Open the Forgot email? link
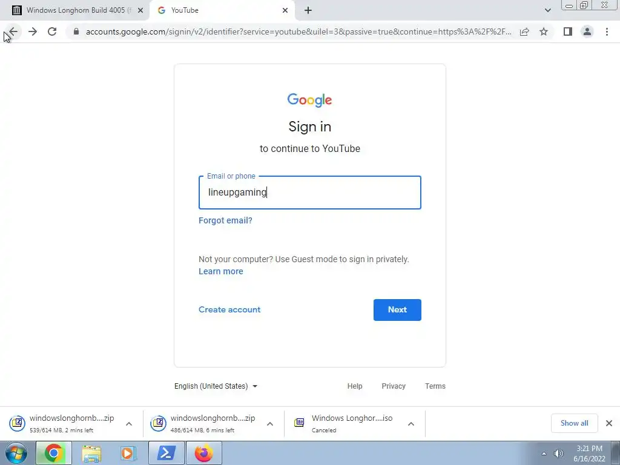Image resolution: width=620 pixels, height=465 pixels. [x=225, y=220]
